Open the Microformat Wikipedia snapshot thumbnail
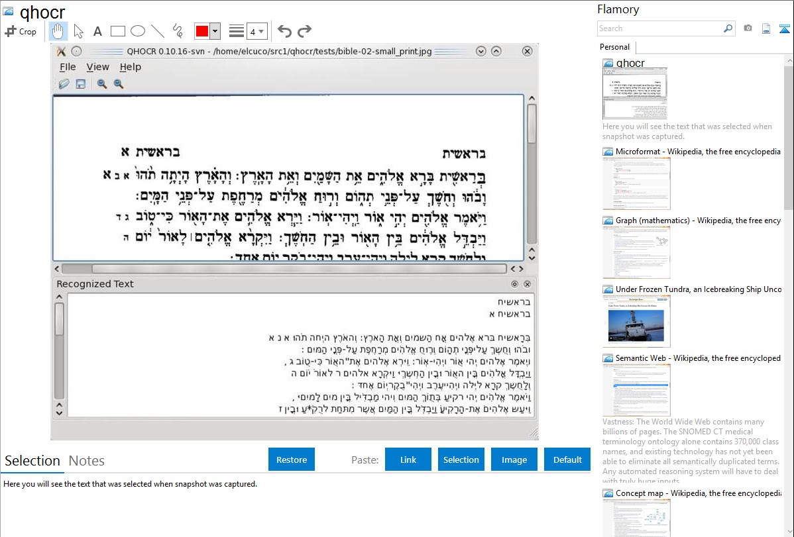The image size is (794, 537). [636, 183]
